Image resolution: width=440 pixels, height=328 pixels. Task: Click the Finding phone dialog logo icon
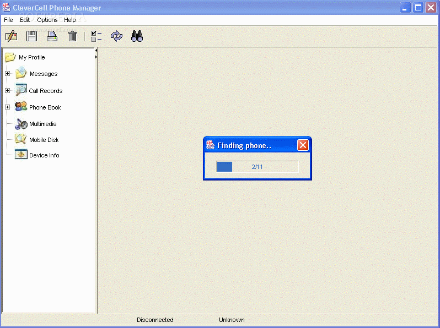point(210,145)
